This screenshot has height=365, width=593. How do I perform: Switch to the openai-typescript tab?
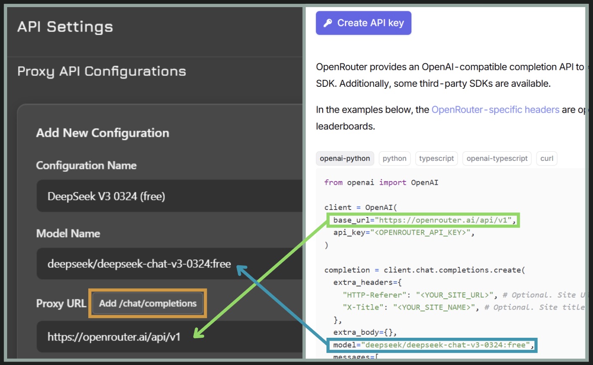497,158
